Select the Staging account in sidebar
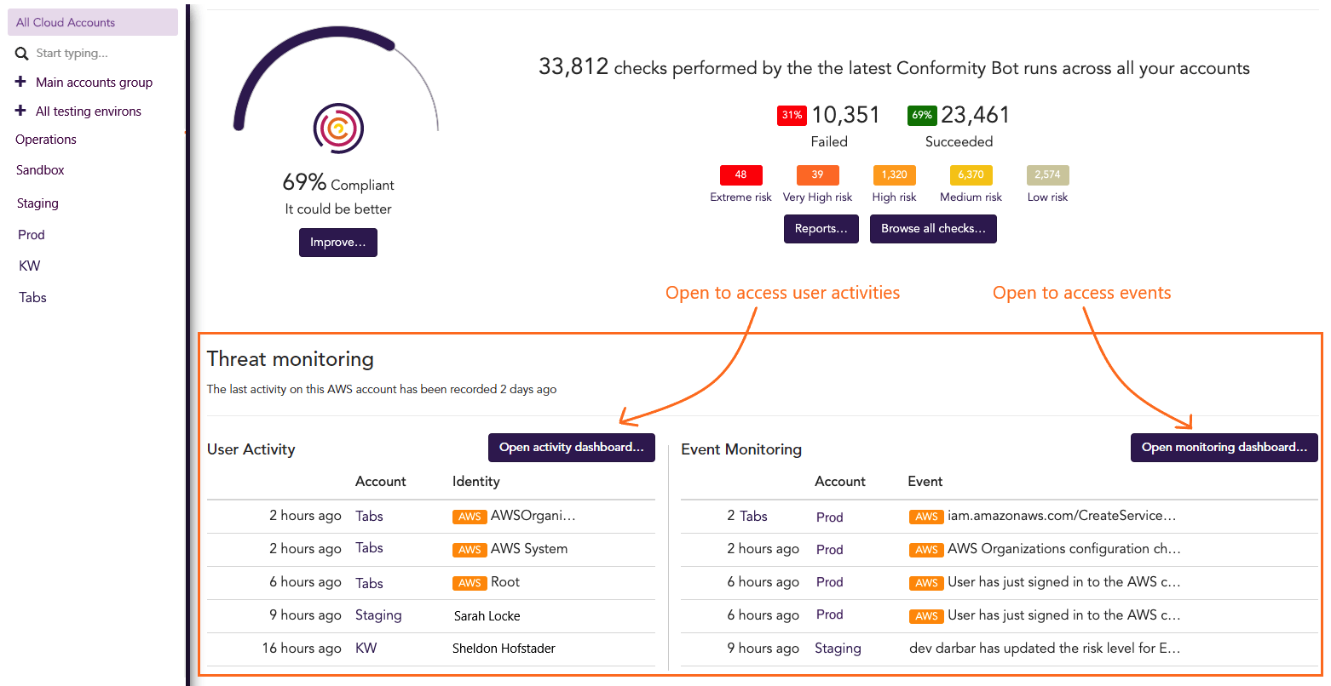 point(37,203)
